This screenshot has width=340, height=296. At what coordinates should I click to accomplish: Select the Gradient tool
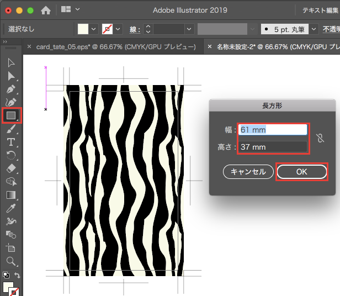point(11,195)
